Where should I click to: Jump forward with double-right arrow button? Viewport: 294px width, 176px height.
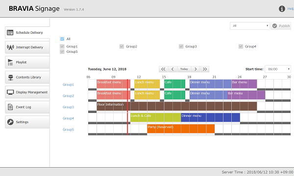click(x=205, y=69)
